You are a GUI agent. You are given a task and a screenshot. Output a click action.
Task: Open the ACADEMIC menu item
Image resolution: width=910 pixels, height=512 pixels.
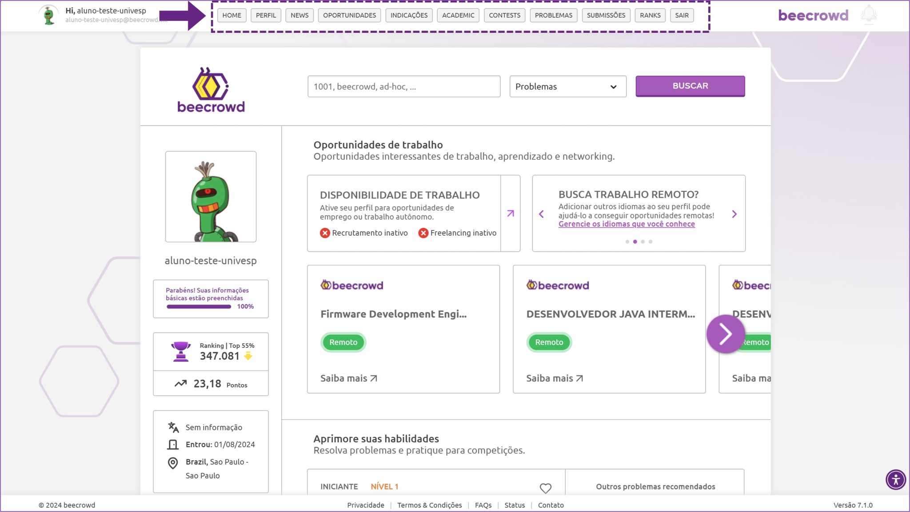(x=458, y=15)
